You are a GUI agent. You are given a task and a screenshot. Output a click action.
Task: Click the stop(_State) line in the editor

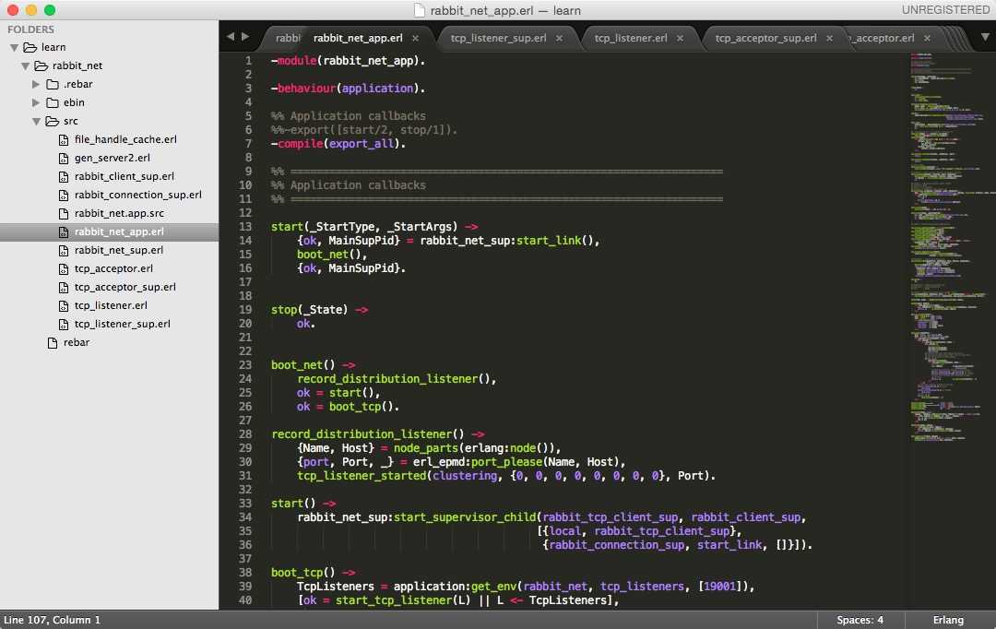[319, 309]
